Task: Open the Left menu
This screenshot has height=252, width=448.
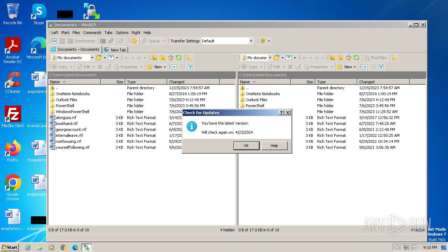Action: pos(55,33)
